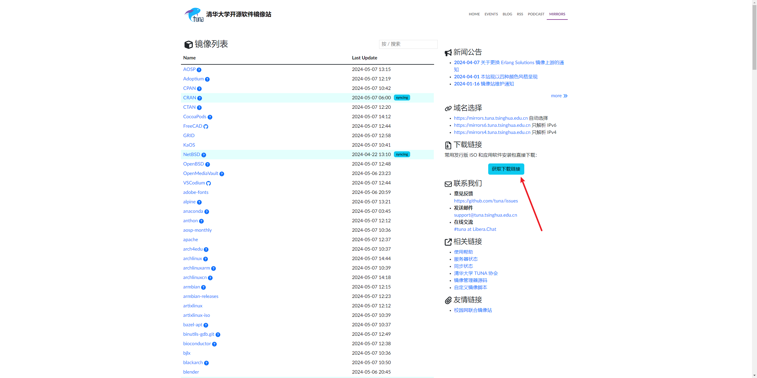757x378 pixels.
Task: Open help icon next to OpenMediaVault
Action: pos(222,174)
